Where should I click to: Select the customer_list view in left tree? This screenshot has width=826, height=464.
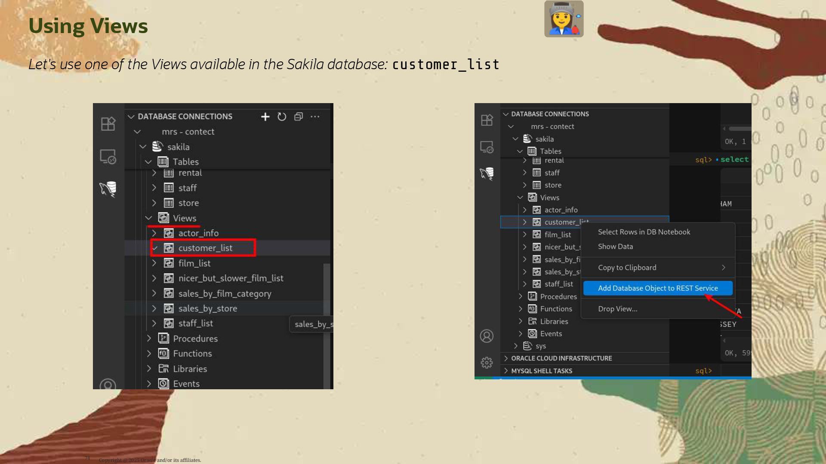[205, 248]
